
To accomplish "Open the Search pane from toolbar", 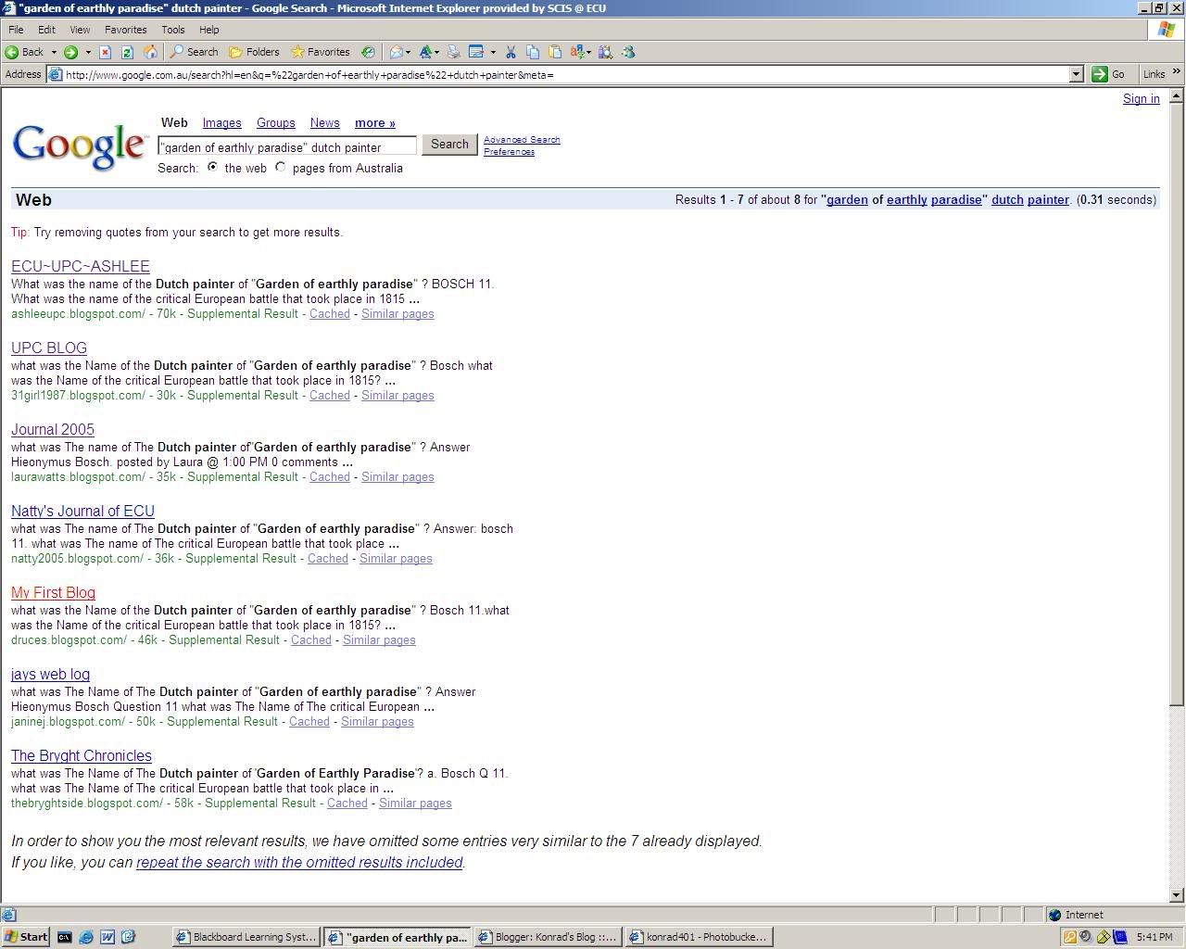I will pos(194,52).
